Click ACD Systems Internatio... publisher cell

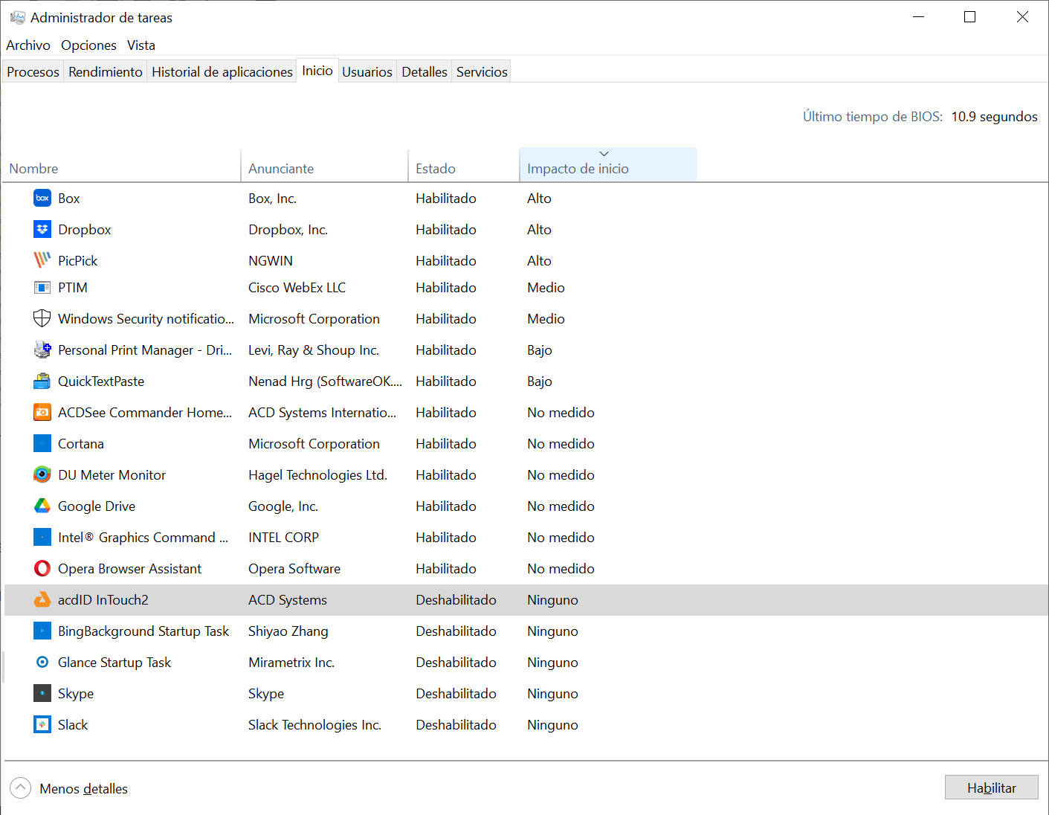click(322, 413)
